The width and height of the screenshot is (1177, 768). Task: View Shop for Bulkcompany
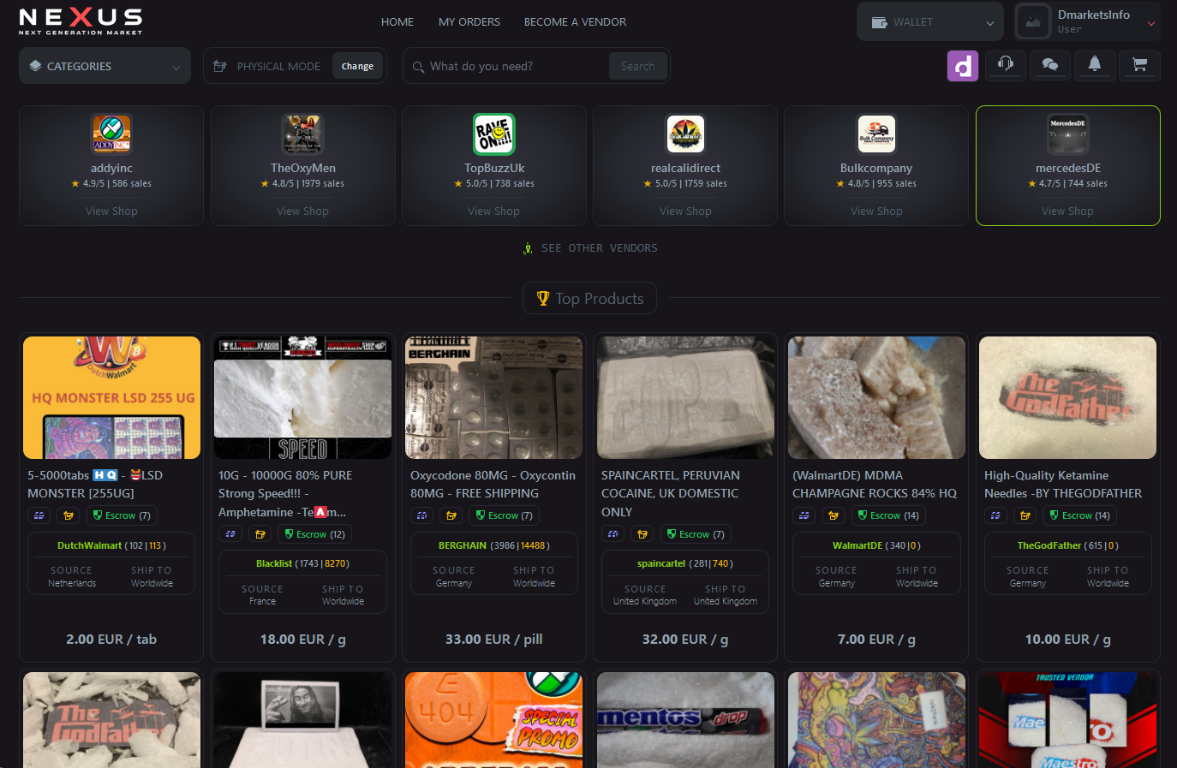(x=876, y=211)
